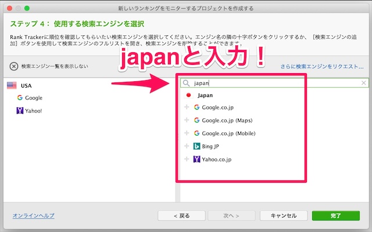This screenshot has height=232, width=372.
Task: Click the plus icon next to Google.co.jp
Action: (187, 107)
